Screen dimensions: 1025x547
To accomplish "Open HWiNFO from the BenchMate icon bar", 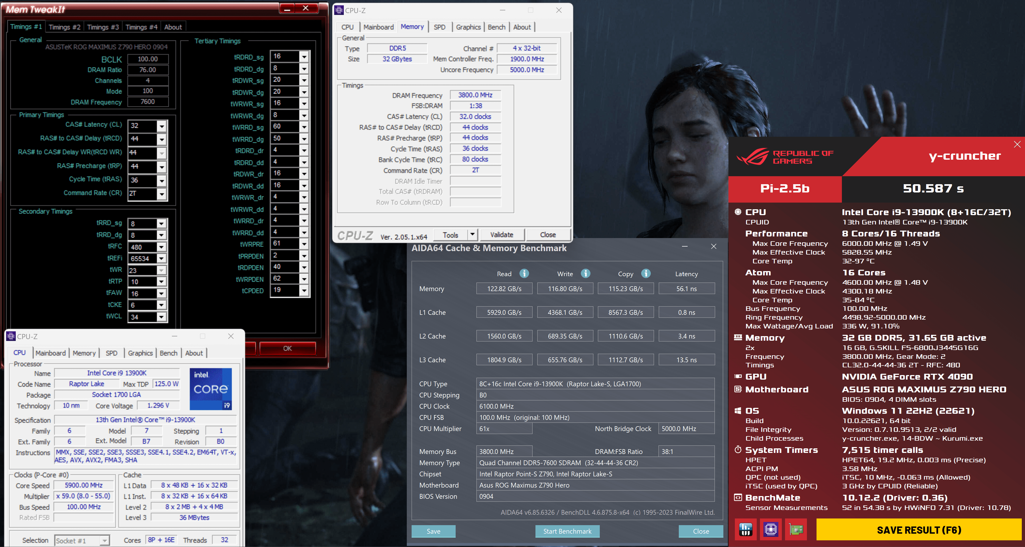I will coord(745,529).
